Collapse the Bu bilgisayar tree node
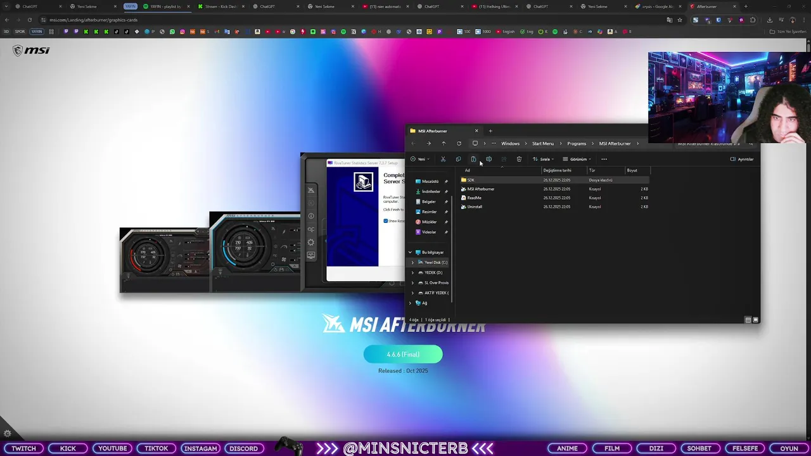The image size is (811, 456). [x=410, y=252]
